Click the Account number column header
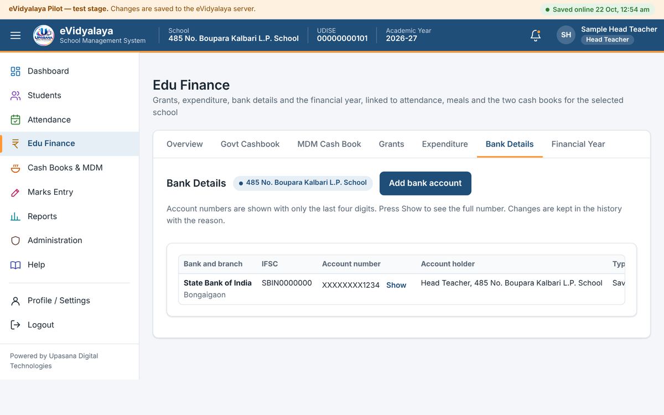 coord(351,264)
